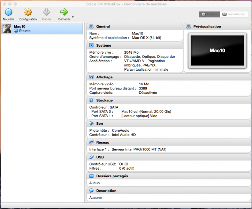Click the Affichage monitor icon
Screen dimensions: 252x209
click(91, 77)
